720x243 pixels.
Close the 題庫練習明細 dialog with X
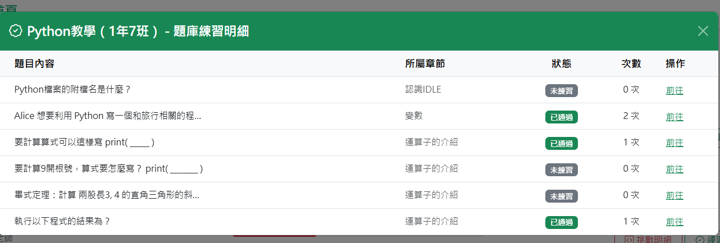(x=703, y=31)
